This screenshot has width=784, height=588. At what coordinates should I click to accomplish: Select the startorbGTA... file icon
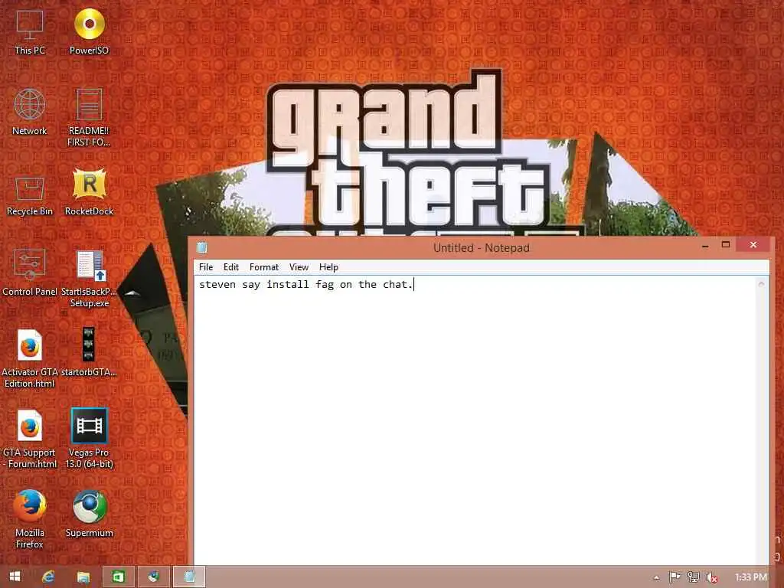89,352
